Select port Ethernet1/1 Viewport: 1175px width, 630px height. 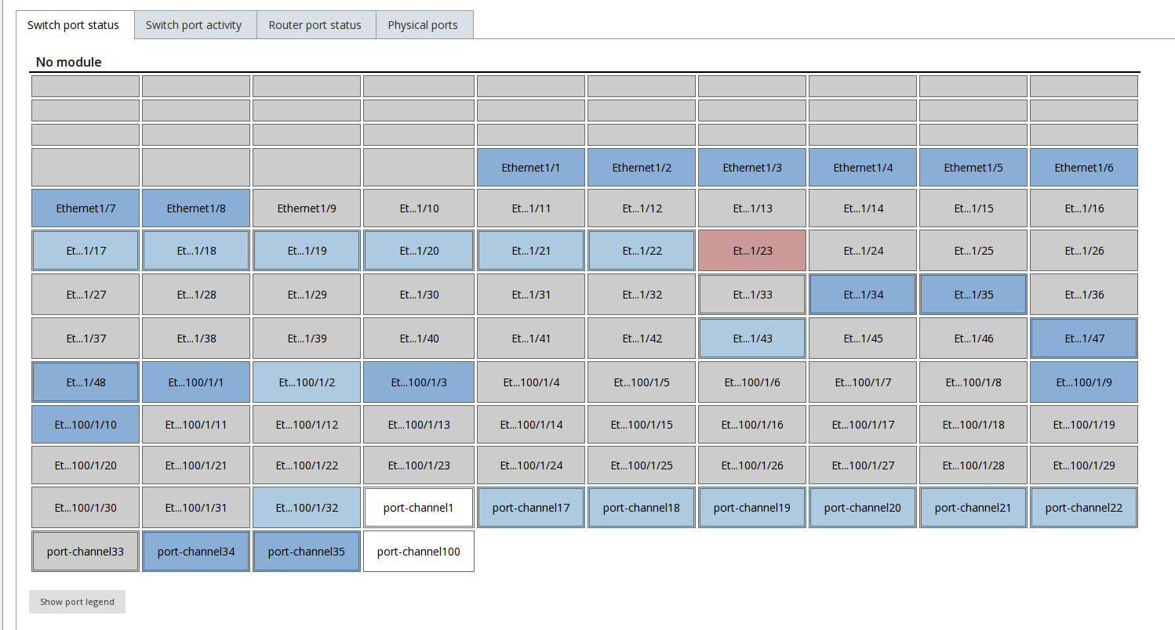pos(531,168)
